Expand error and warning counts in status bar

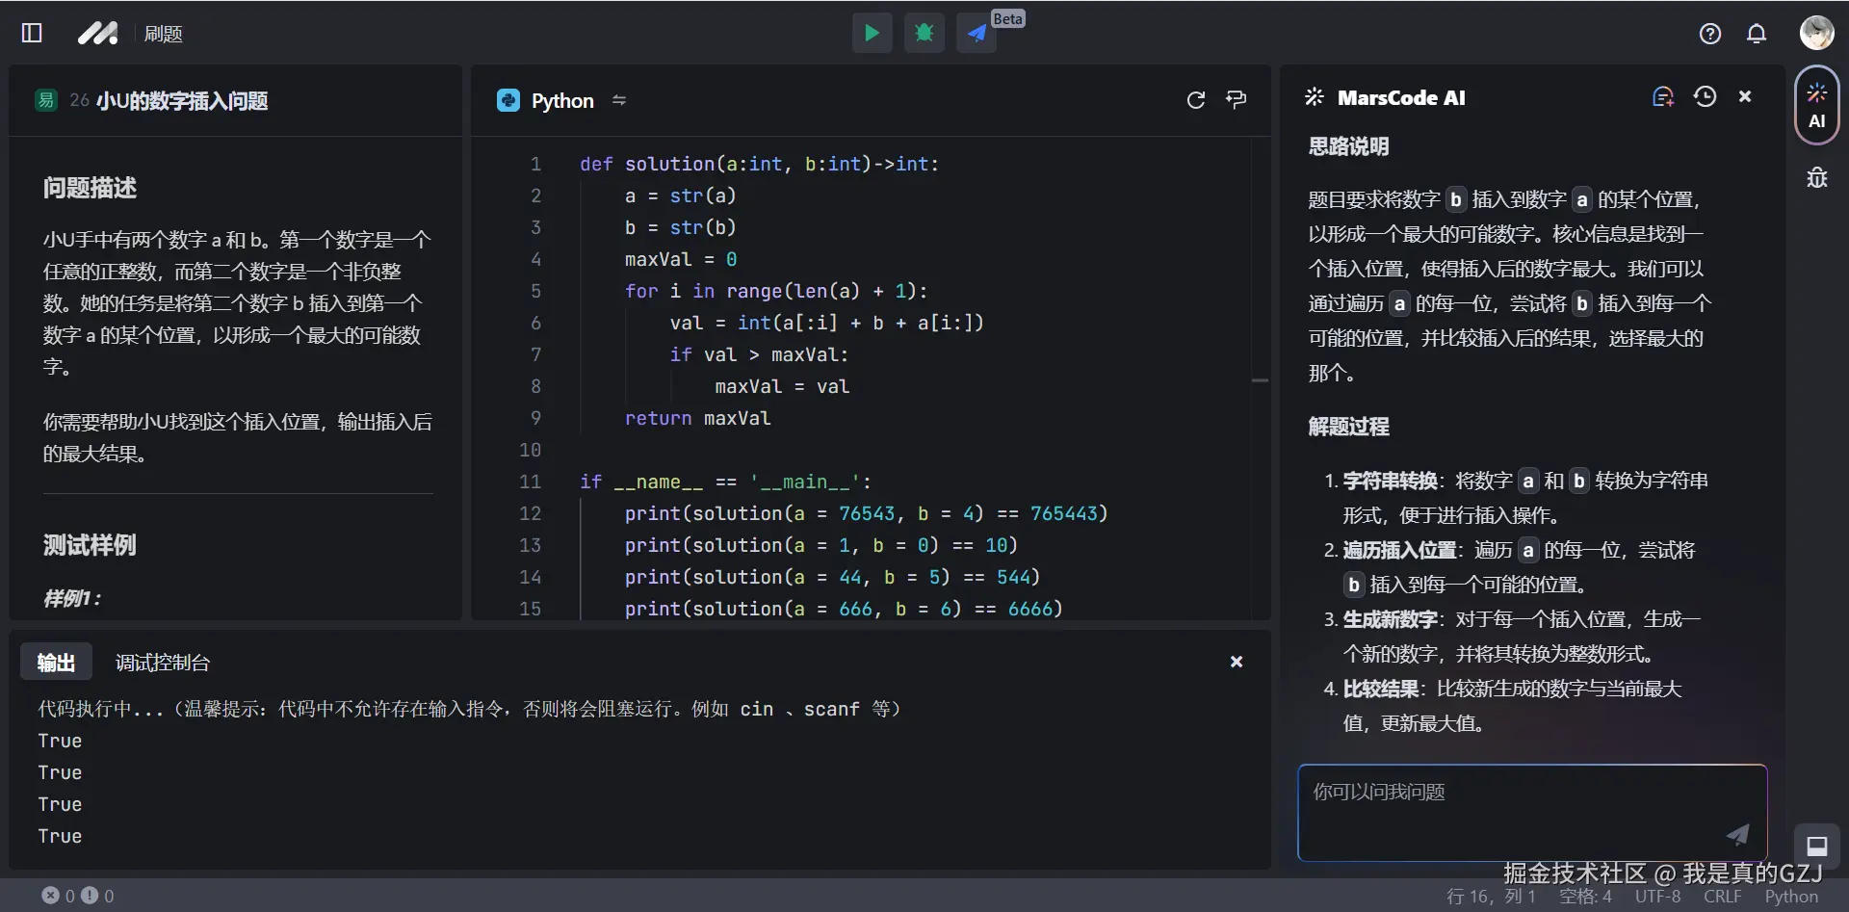(x=77, y=896)
